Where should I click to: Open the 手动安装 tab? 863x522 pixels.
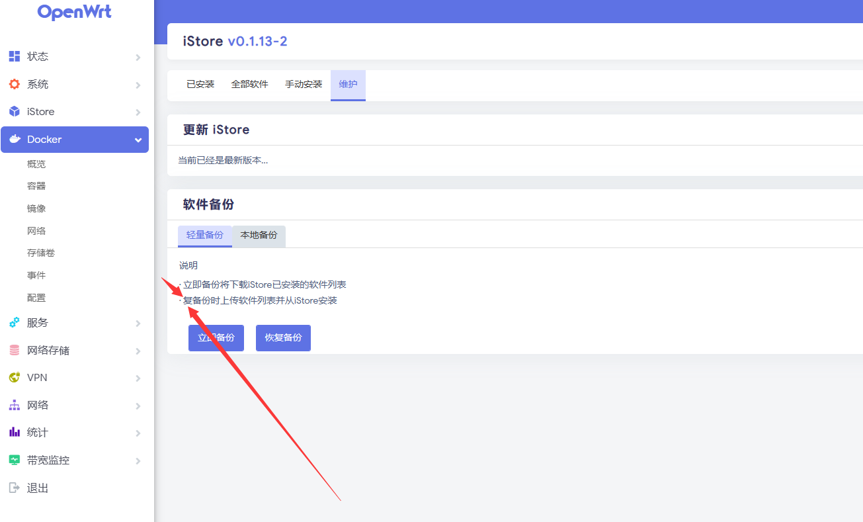pos(304,85)
